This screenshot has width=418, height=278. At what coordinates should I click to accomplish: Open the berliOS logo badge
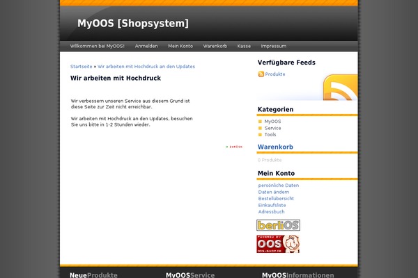tap(278, 225)
